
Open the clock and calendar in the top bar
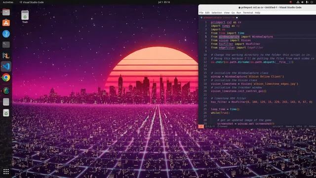coord(164,2)
